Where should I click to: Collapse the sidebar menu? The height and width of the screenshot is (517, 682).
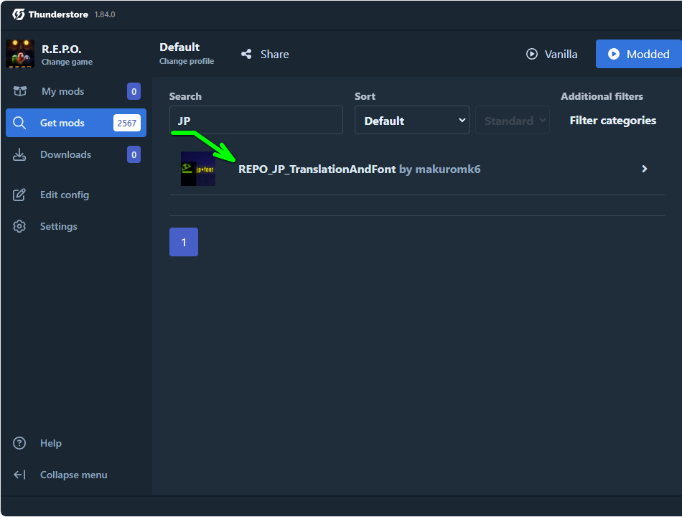(x=76, y=475)
